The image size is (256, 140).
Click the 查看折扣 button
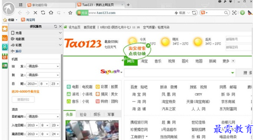pos(23,99)
